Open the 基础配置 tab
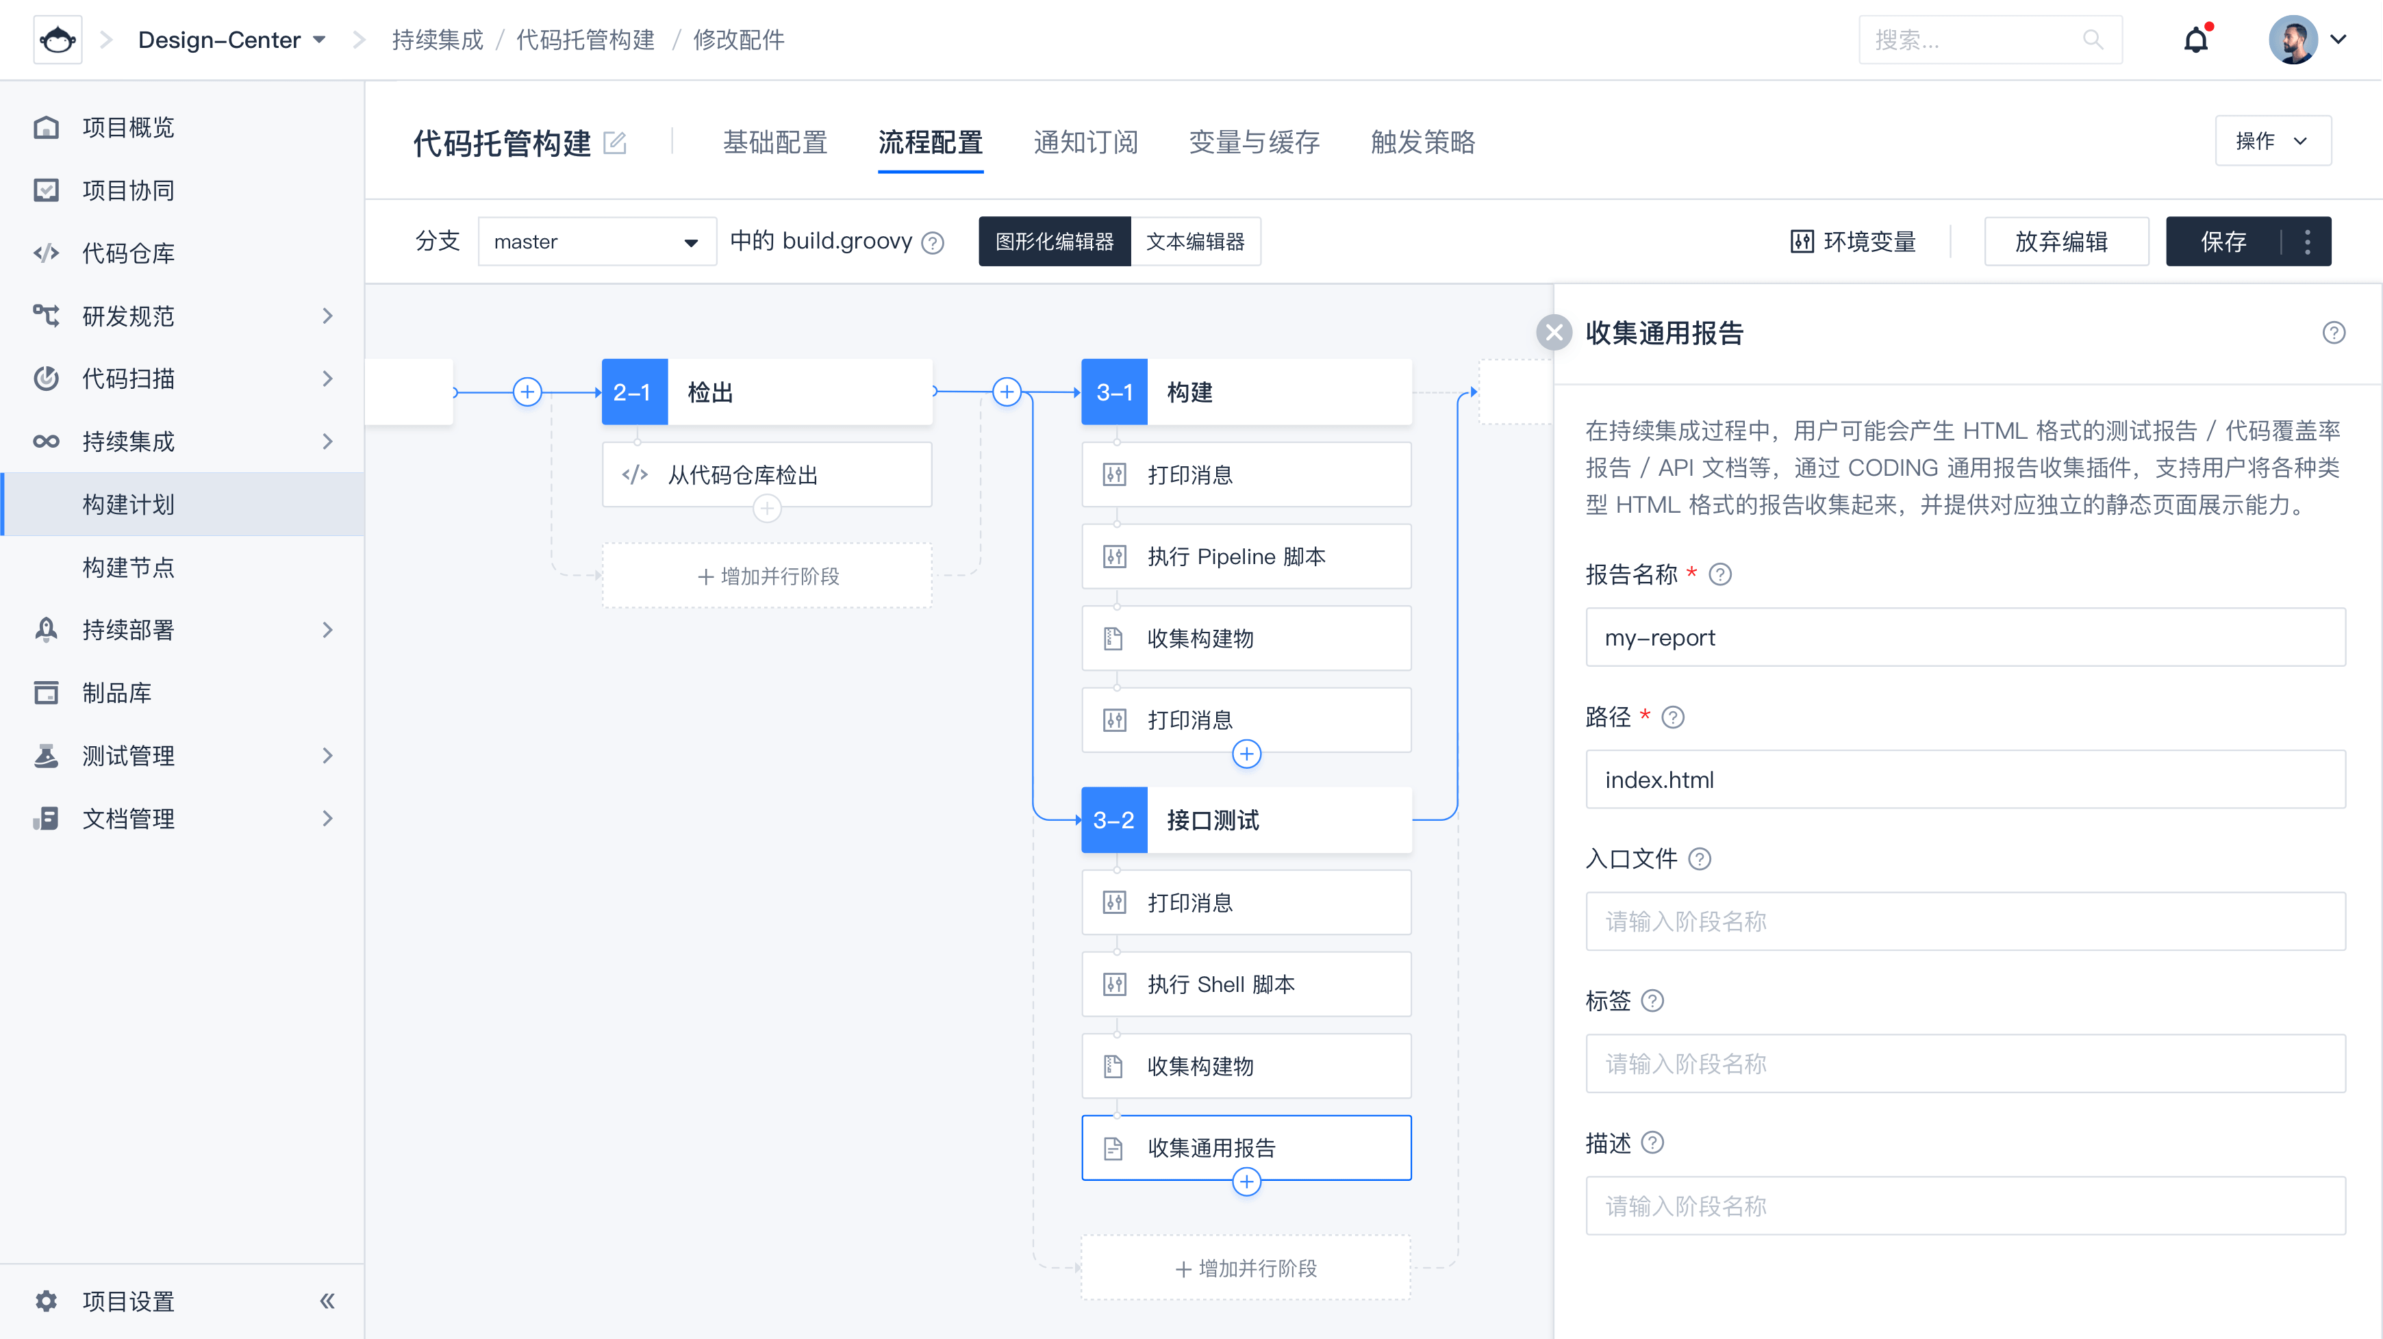 tap(774, 142)
